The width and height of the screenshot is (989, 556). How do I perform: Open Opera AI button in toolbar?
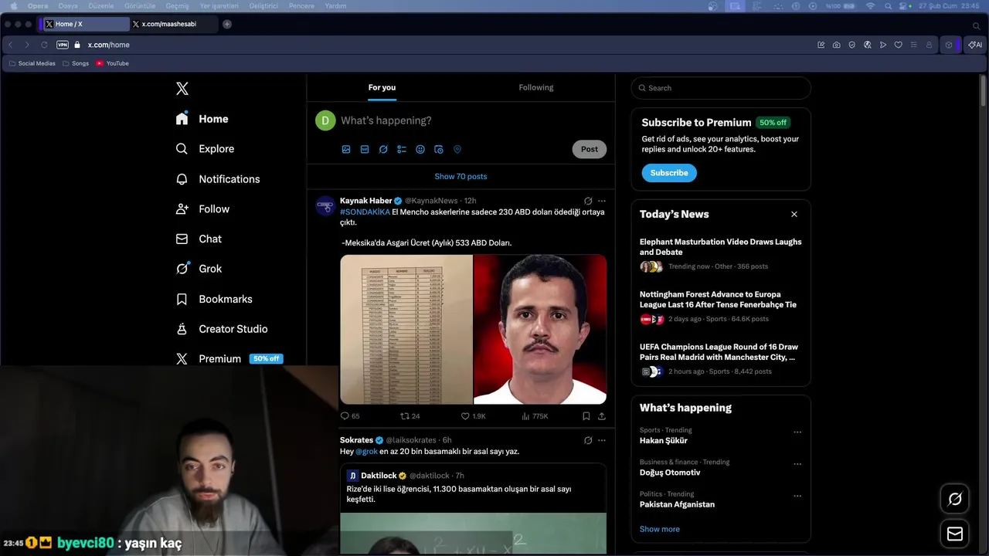tap(975, 45)
